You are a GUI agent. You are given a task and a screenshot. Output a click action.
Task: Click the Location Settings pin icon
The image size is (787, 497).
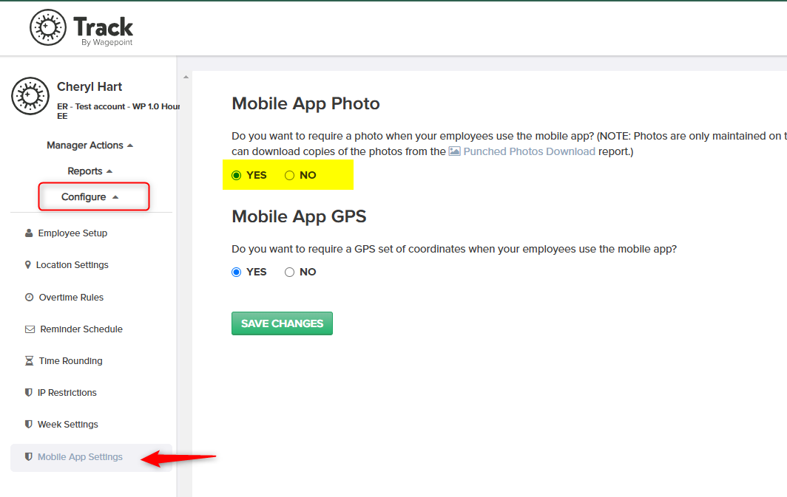[27, 264]
